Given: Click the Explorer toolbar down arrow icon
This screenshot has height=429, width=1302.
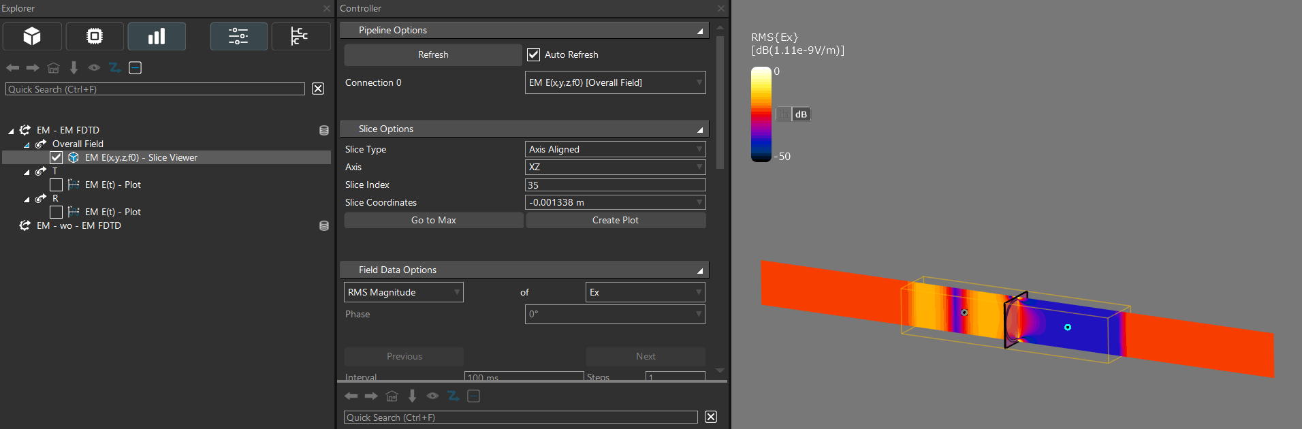Looking at the screenshot, I should click(74, 68).
